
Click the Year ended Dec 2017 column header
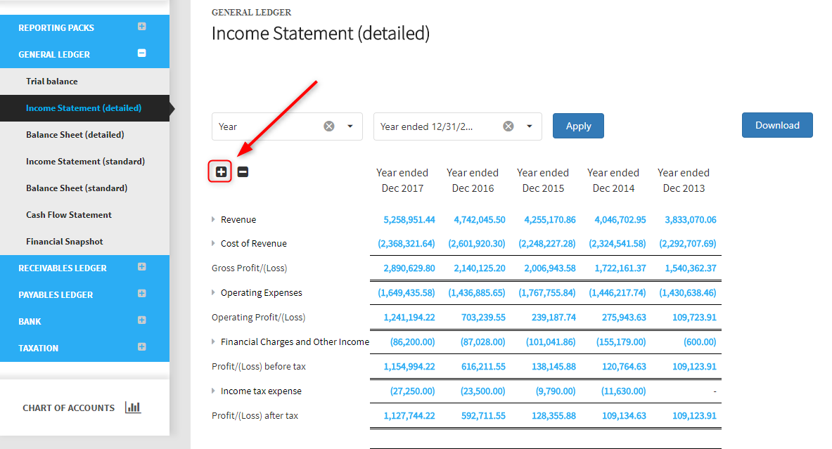[x=402, y=181]
